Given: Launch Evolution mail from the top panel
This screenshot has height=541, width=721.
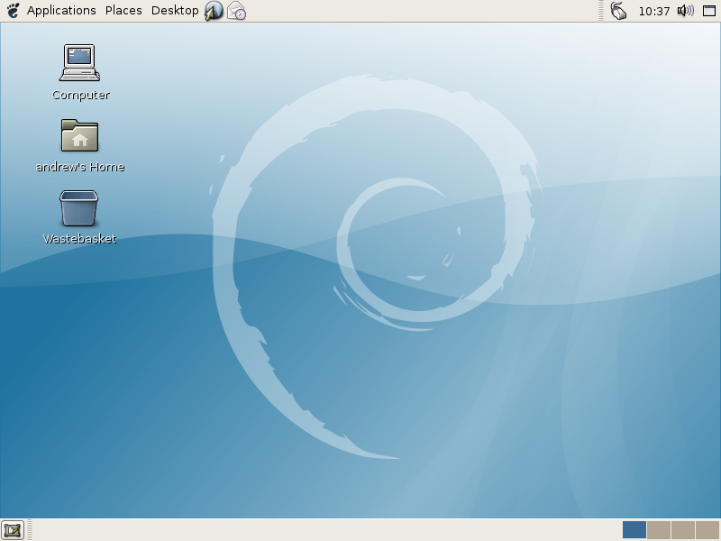Looking at the screenshot, I should (x=236, y=11).
